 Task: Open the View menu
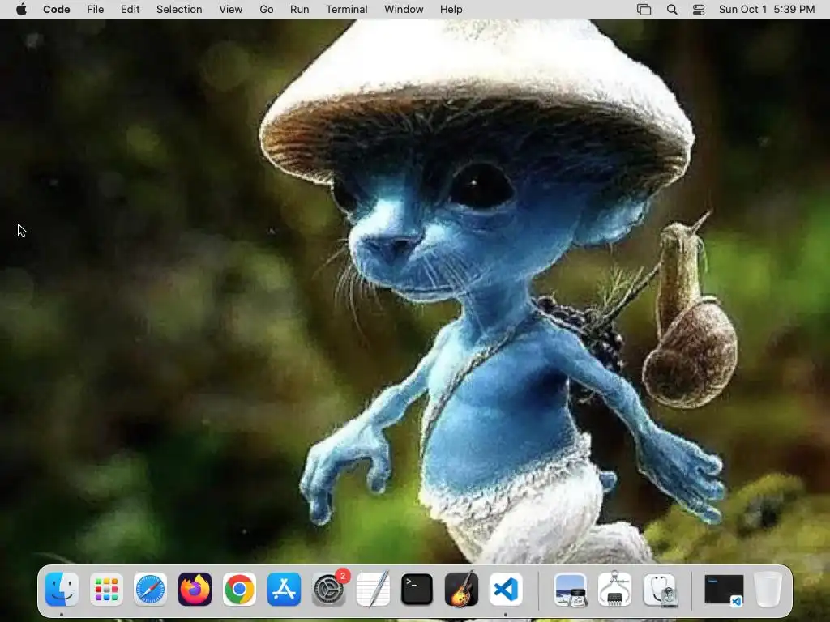point(231,10)
